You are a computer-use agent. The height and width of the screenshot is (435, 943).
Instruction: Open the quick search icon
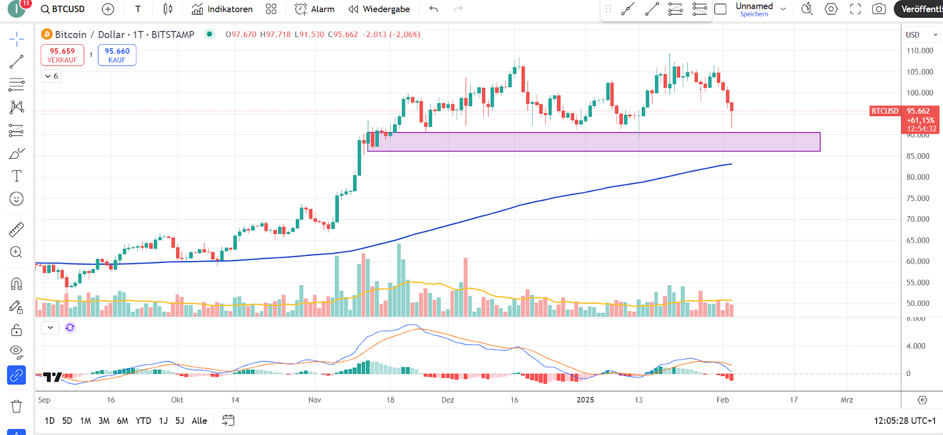[x=807, y=9]
